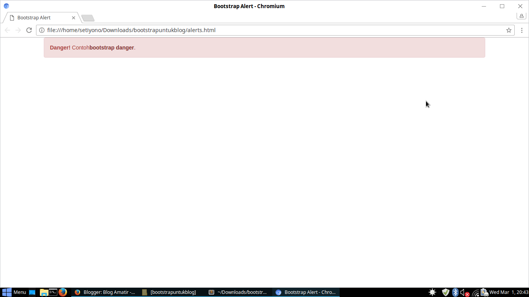The width and height of the screenshot is (529, 297).
Task: Click the "bootstrap danger" bold text
Action: point(112,48)
